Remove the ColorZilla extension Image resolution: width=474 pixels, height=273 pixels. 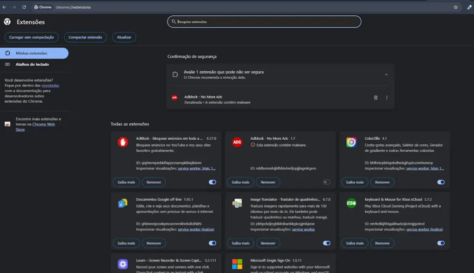tap(382, 182)
